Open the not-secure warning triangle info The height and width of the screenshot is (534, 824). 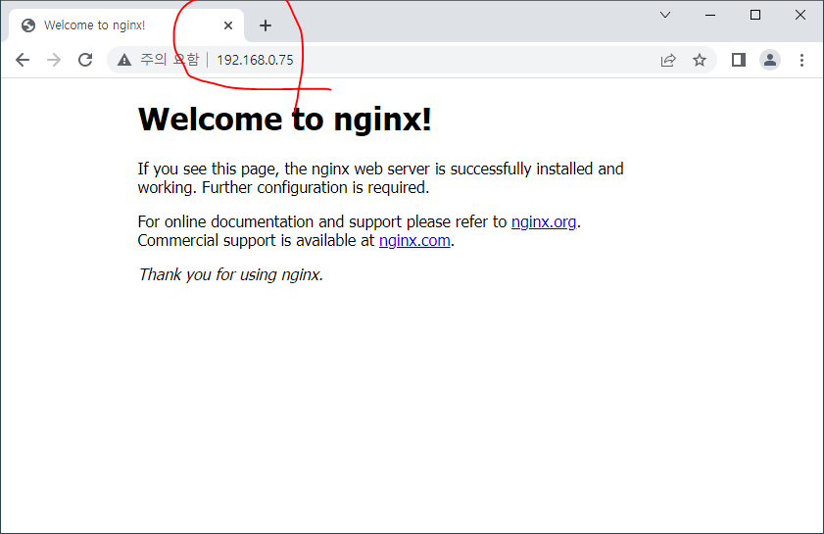[x=124, y=60]
